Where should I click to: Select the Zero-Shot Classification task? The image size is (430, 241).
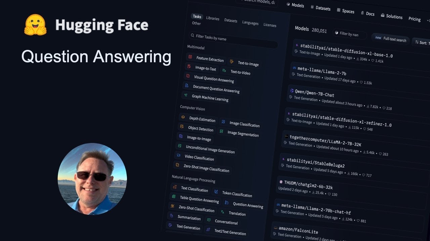192,208
